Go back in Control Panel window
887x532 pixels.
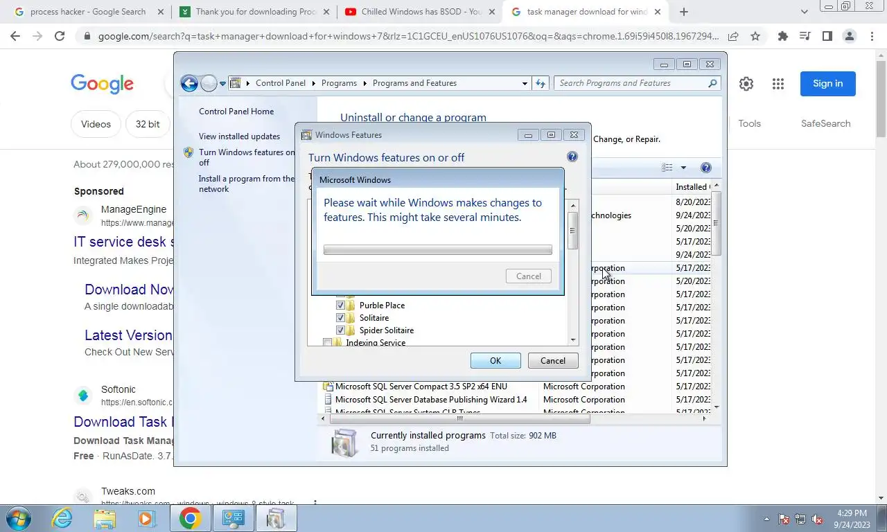coord(189,83)
